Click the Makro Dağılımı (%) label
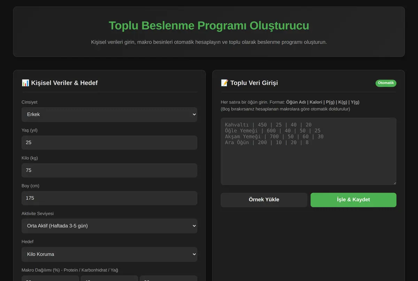Image resolution: width=418 pixels, height=281 pixels. point(70,270)
